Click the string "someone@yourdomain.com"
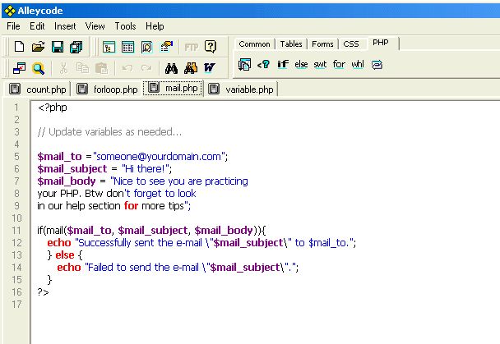Screen dimensions: 500x344 (159, 157)
